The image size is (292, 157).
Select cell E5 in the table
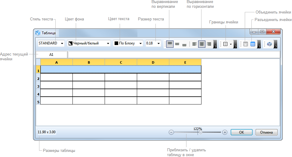coord(185,101)
